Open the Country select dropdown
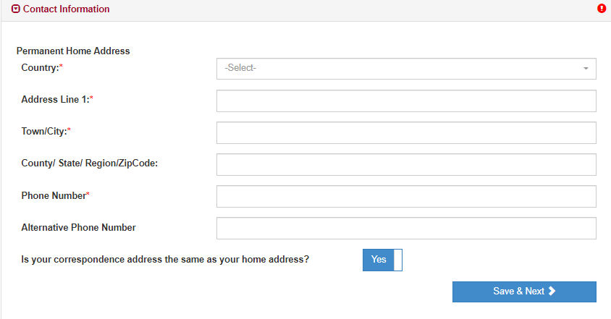 405,68
